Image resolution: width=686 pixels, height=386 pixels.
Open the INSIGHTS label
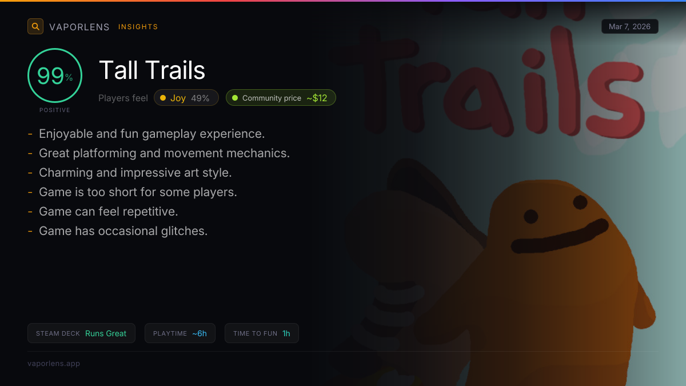[x=138, y=27]
